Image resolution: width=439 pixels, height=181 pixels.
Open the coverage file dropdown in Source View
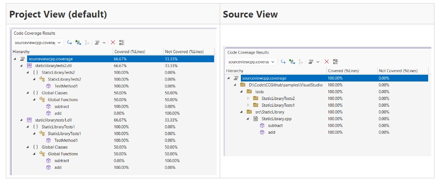click(x=273, y=61)
